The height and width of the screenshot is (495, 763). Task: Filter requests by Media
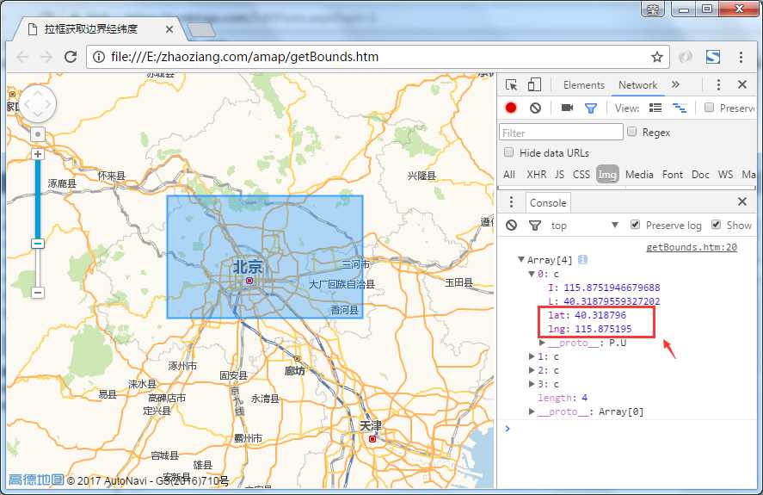639,175
